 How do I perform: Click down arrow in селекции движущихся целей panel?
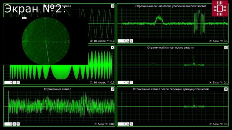131,124
